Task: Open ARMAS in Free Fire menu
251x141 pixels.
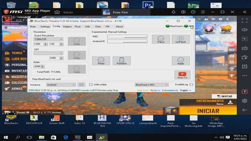Action: (15, 89)
